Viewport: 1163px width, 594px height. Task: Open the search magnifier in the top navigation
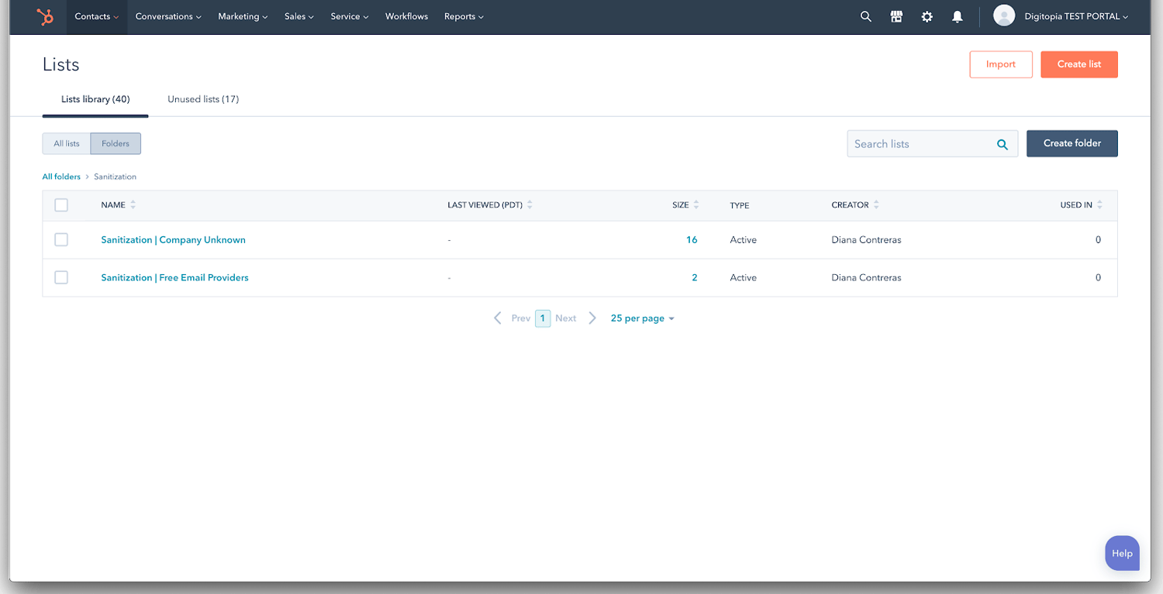tap(865, 16)
